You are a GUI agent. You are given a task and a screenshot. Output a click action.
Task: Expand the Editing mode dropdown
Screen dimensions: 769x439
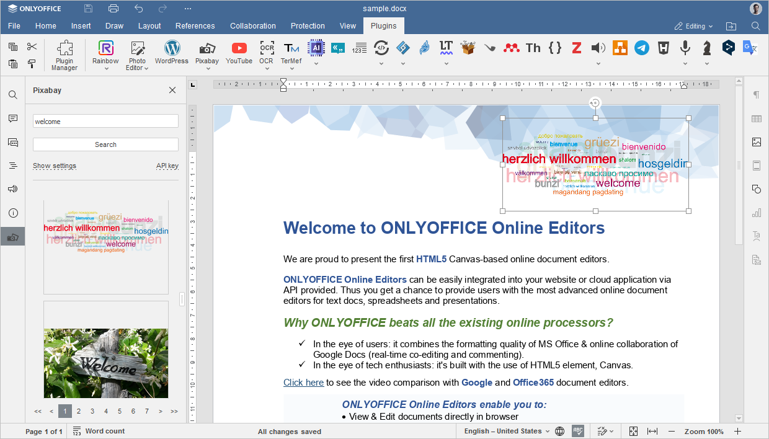(x=694, y=26)
